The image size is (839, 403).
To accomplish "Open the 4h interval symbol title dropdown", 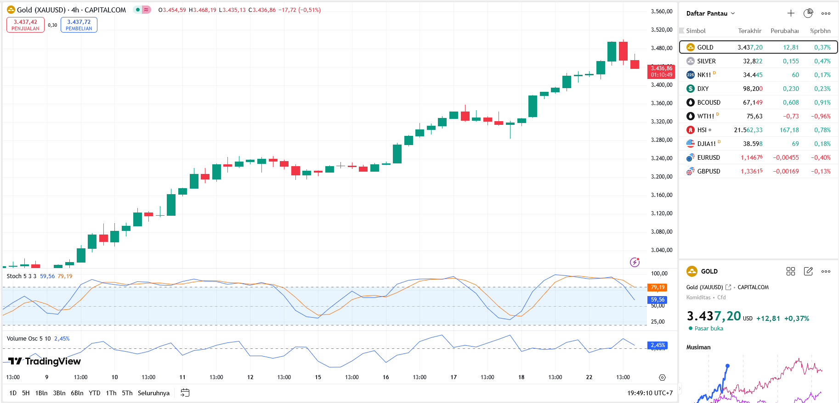I will click(x=71, y=10).
